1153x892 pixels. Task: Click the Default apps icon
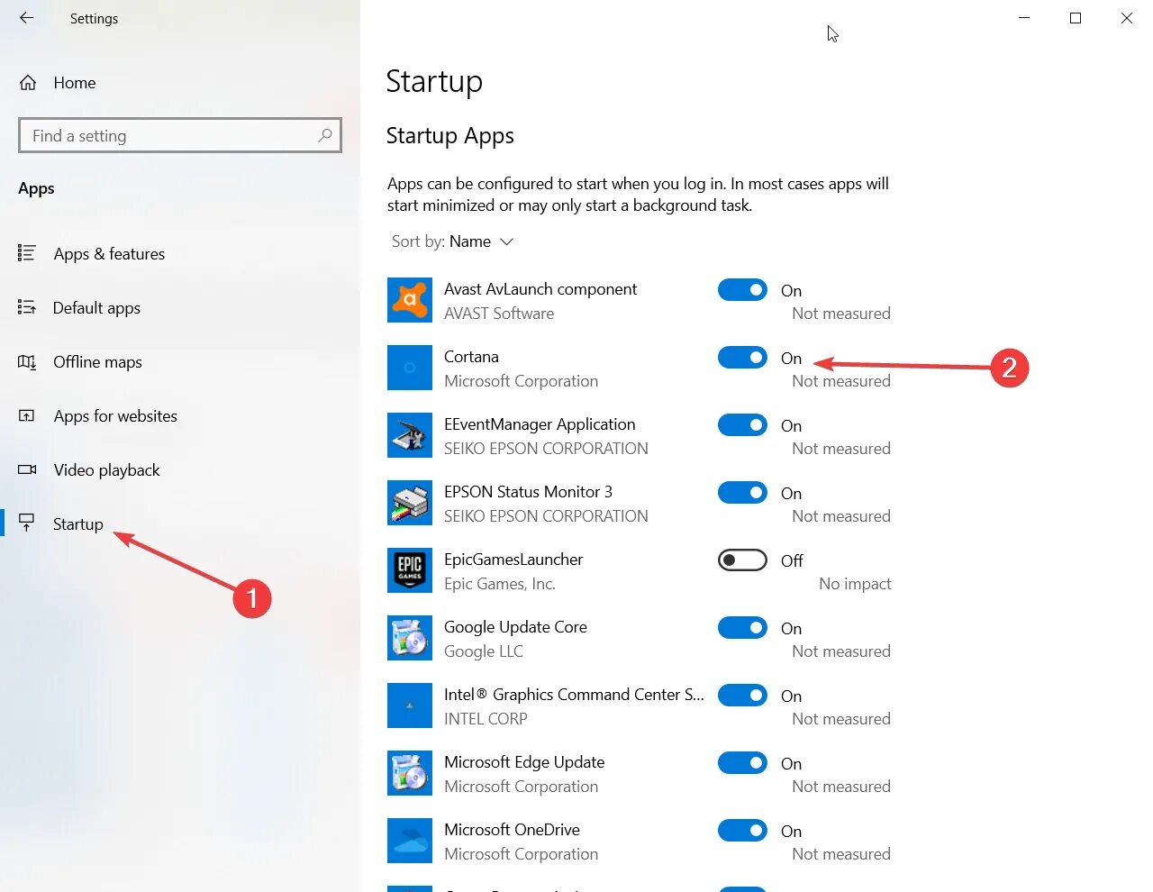27,307
